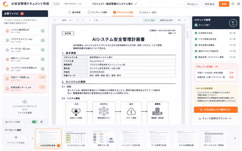The image size is (242, 151).
Task: Click the page number input field
Action: pyautogui.click(x=90, y=20)
